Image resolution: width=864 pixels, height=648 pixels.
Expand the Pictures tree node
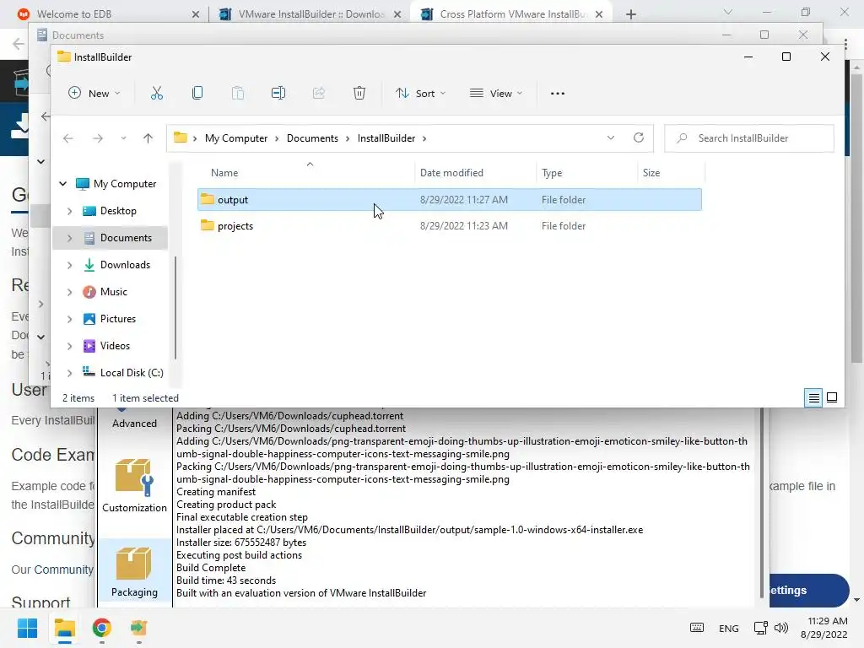69,319
